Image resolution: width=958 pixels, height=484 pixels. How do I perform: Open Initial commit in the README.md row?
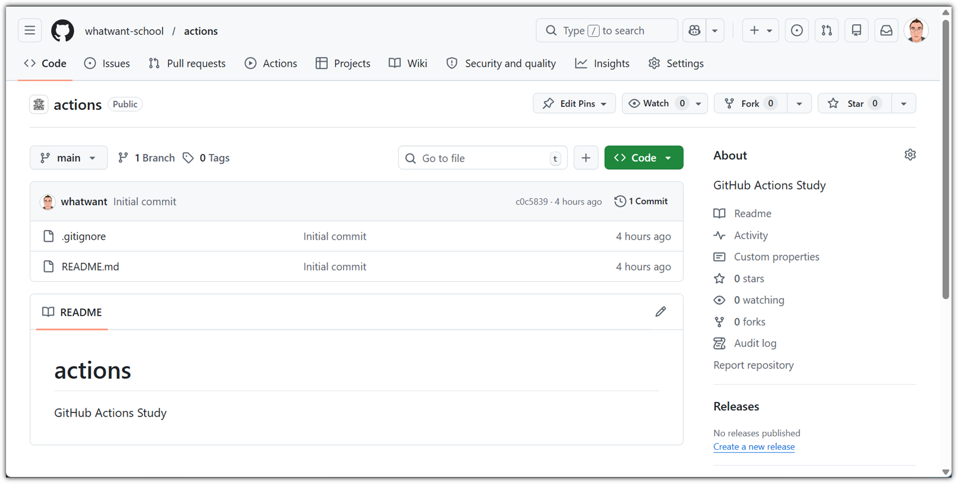click(334, 267)
